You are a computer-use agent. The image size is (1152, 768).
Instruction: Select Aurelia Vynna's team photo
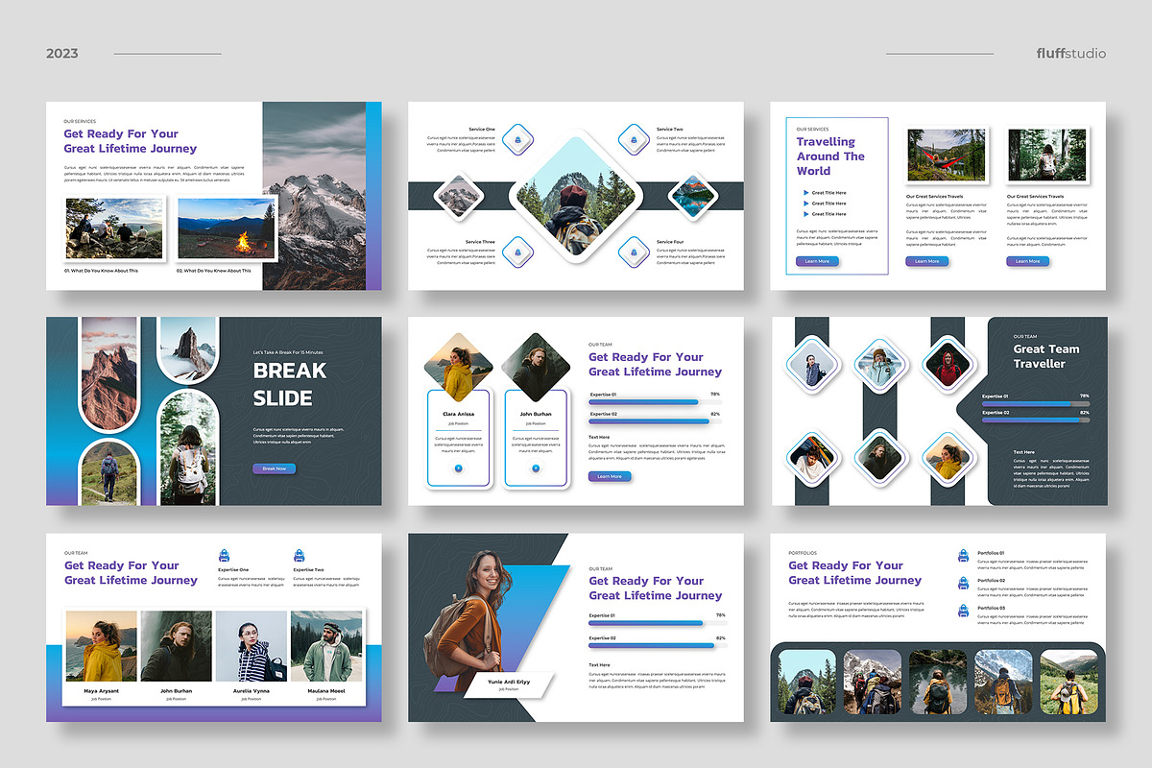click(252, 646)
